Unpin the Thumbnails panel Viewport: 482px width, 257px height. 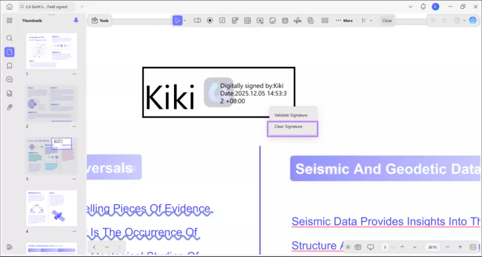tap(76, 20)
